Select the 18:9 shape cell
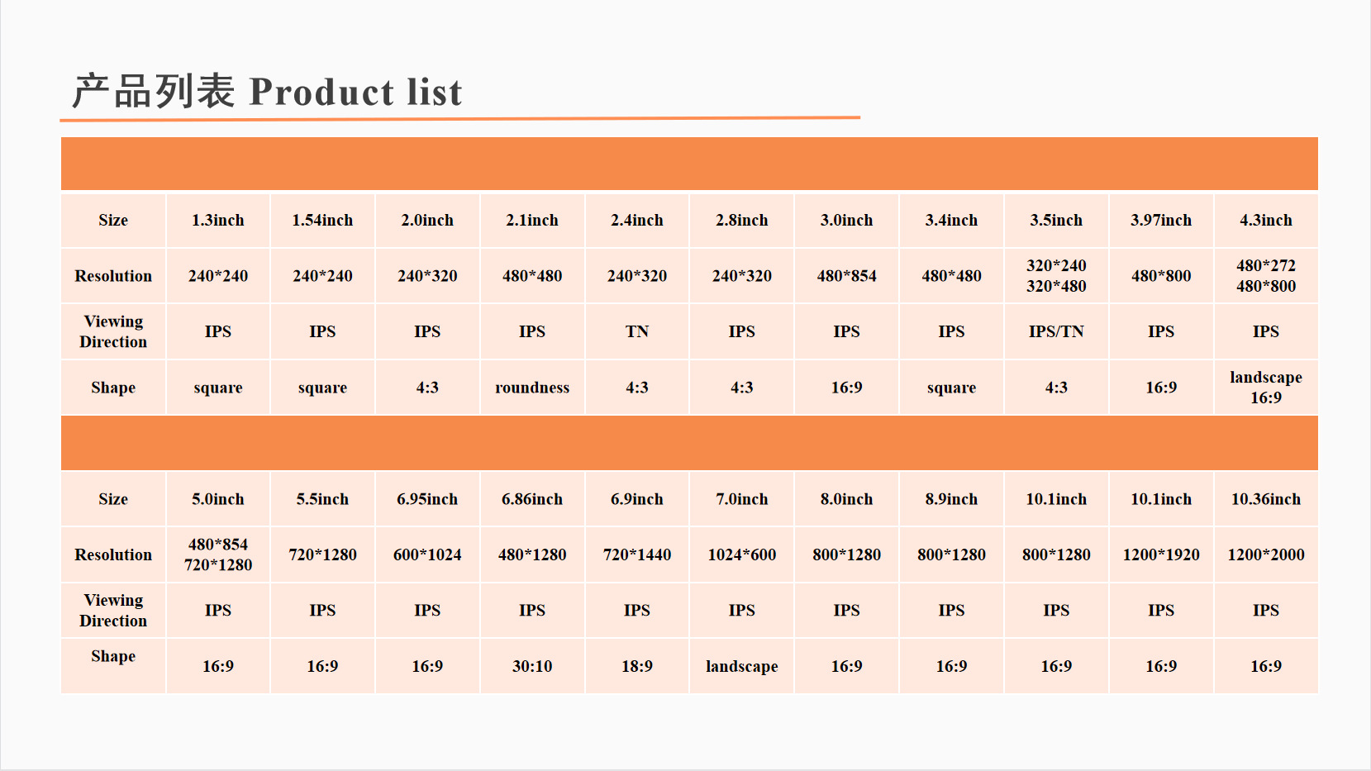1371x771 pixels. (637, 666)
